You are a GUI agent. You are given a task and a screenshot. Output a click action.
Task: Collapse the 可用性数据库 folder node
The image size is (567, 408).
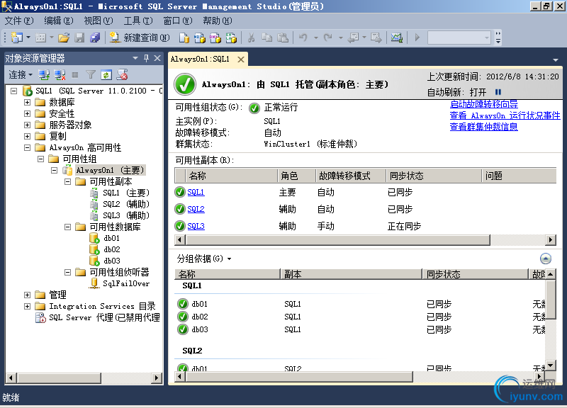point(67,227)
